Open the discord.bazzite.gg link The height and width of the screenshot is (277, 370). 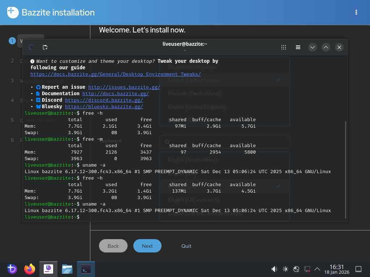(104, 100)
